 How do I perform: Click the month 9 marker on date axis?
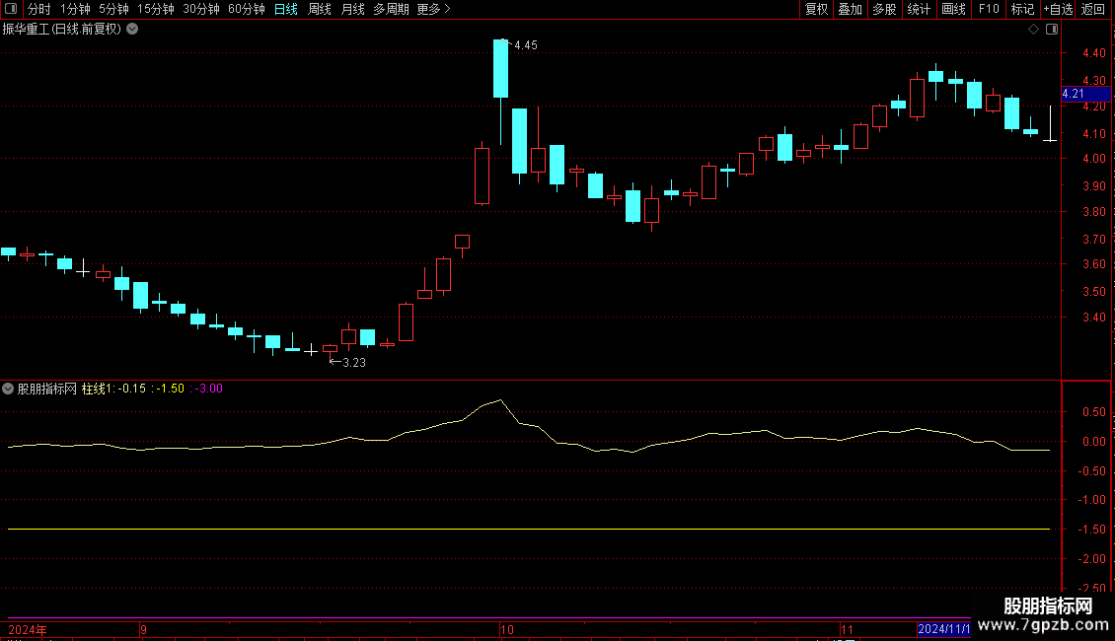(x=144, y=629)
